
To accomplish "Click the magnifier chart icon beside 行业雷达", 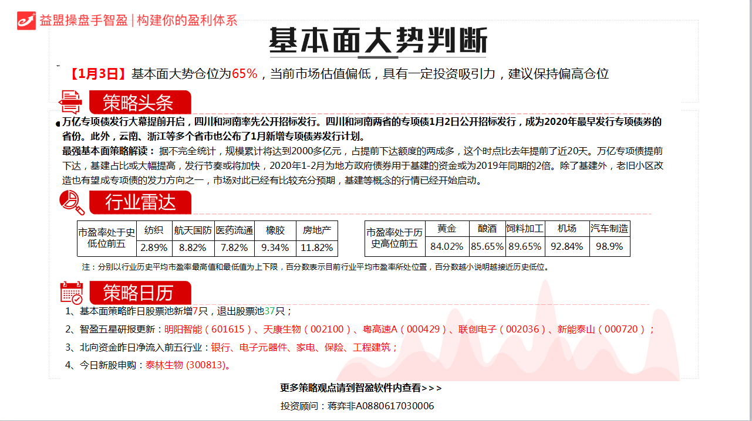I will tap(72, 202).
